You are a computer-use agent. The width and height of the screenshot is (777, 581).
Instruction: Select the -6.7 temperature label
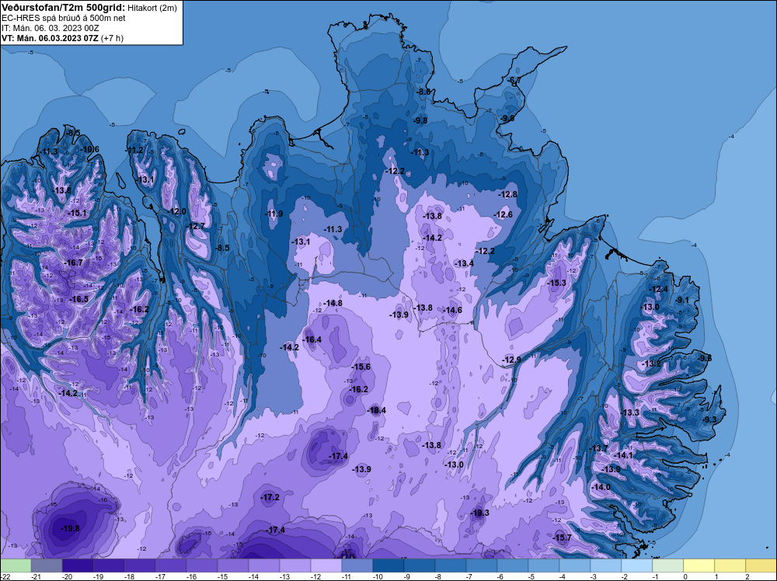[514, 81]
